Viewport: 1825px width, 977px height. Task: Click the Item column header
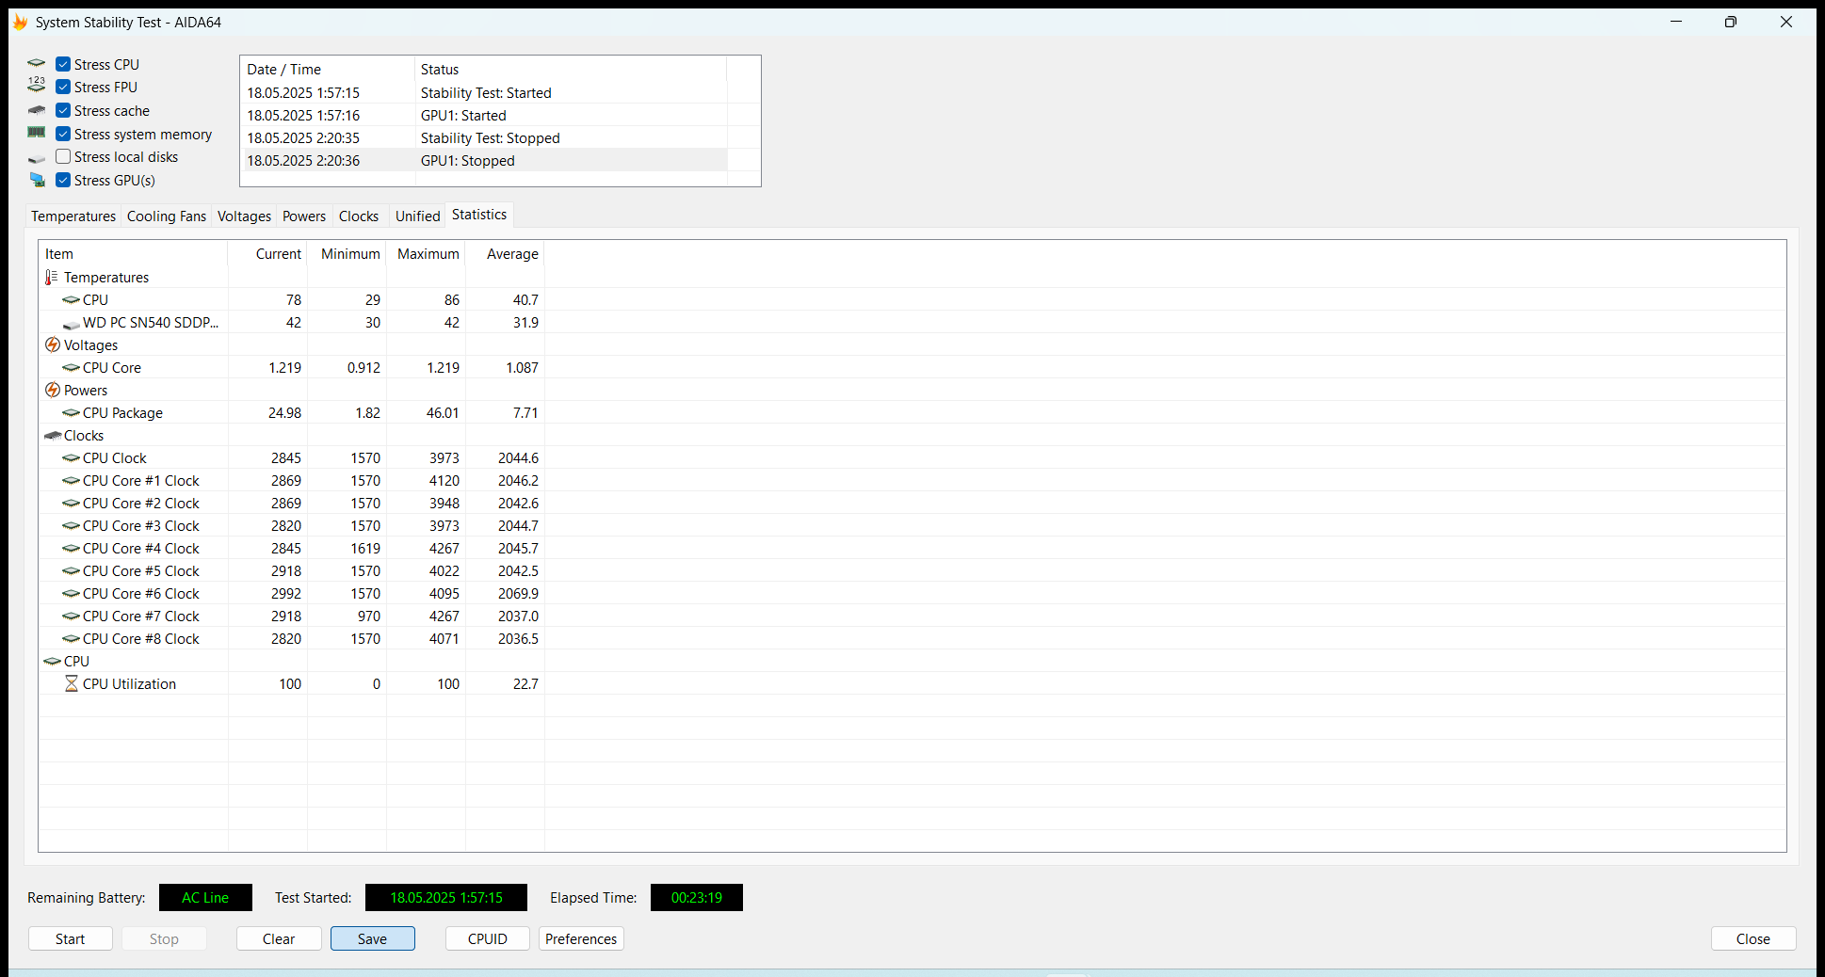pyautogui.click(x=133, y=254)
